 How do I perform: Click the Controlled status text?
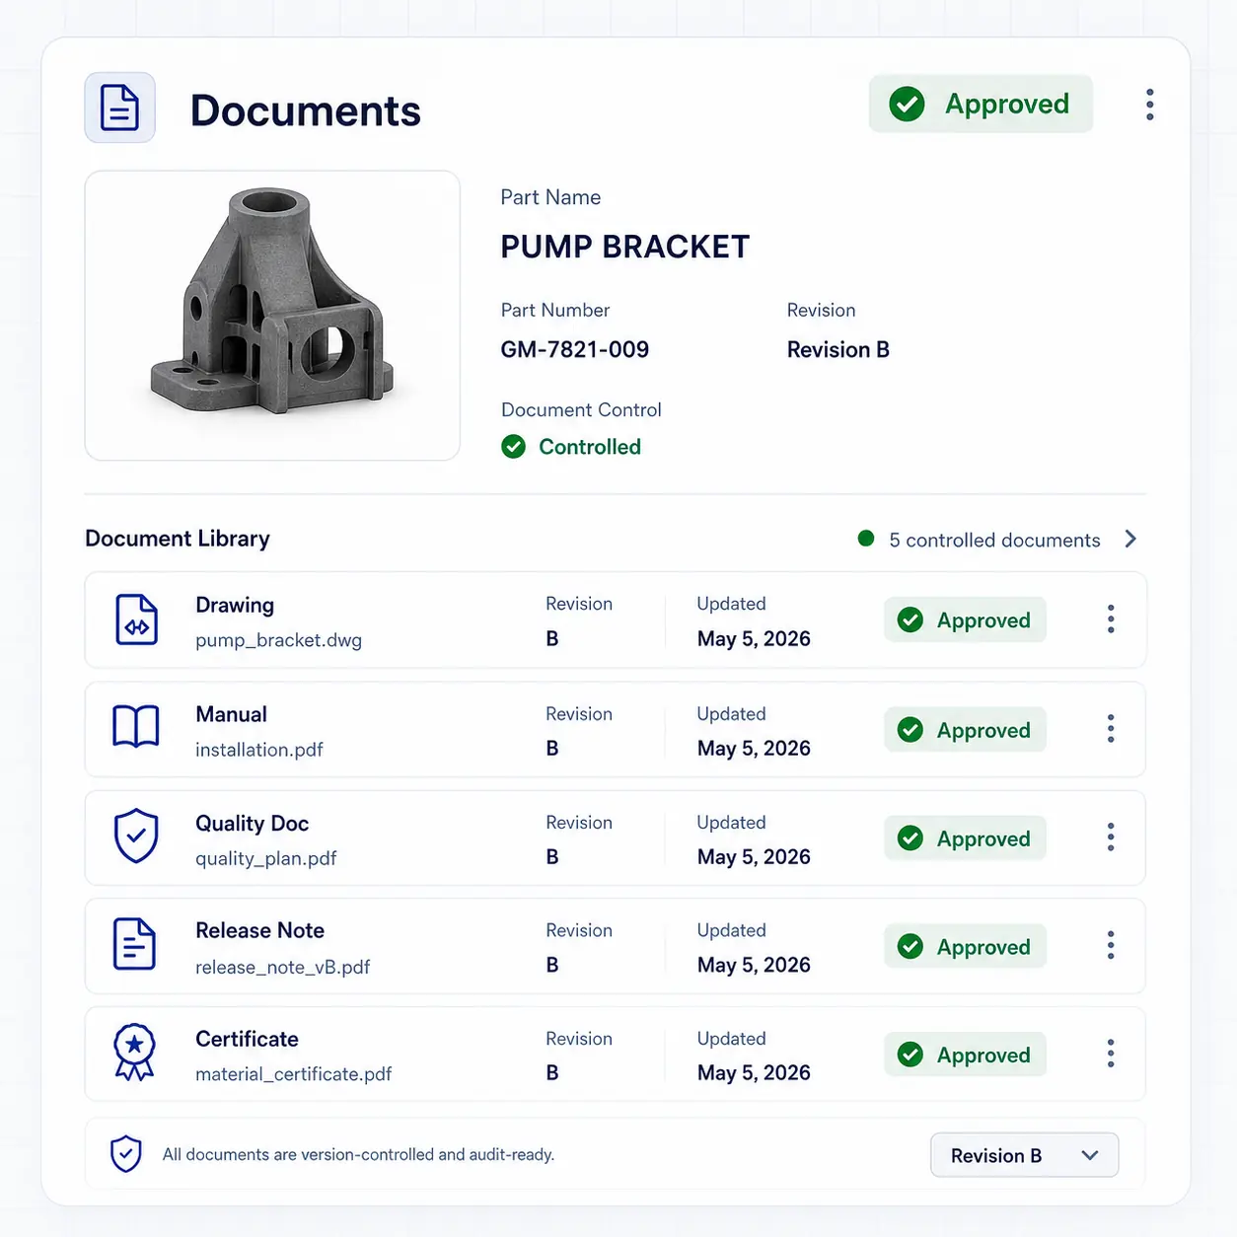coord(590,447)
